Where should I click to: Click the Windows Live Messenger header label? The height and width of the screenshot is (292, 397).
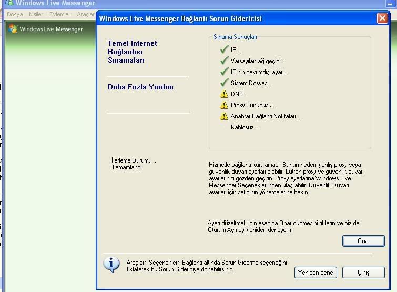pos(51,29)
